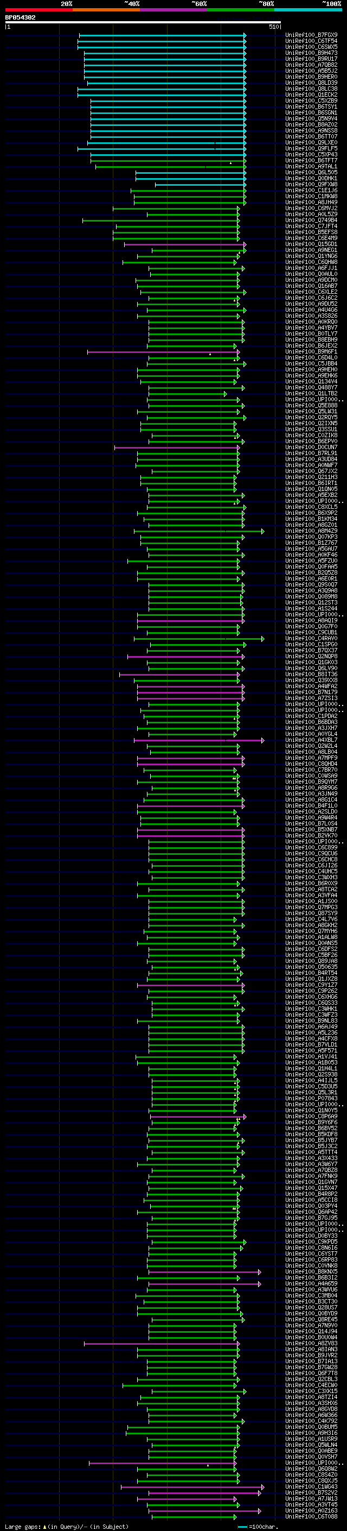
Task: Pick UniRef100_Q67JX2 label
Action: [x=311, y=471]
